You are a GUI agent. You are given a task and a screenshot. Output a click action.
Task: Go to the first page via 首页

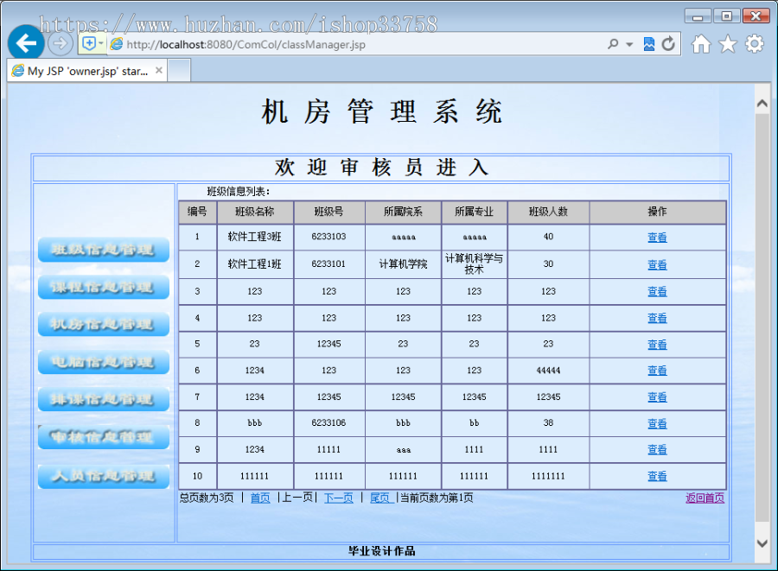tap(260, 498)
